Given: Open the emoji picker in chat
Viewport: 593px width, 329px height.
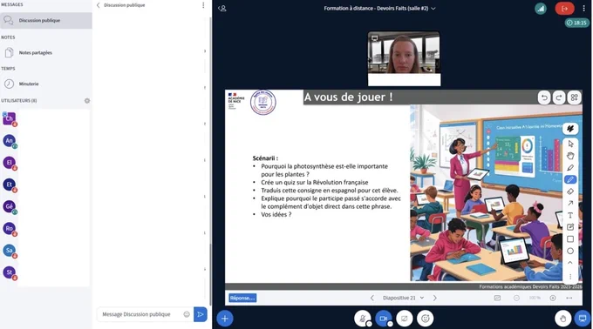Looking at the screenshot, I should [187, 314].
